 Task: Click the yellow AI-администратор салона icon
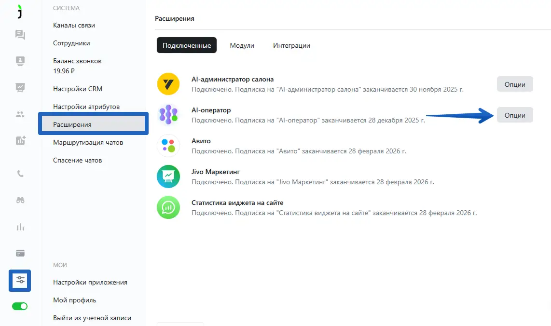(168, 84)
